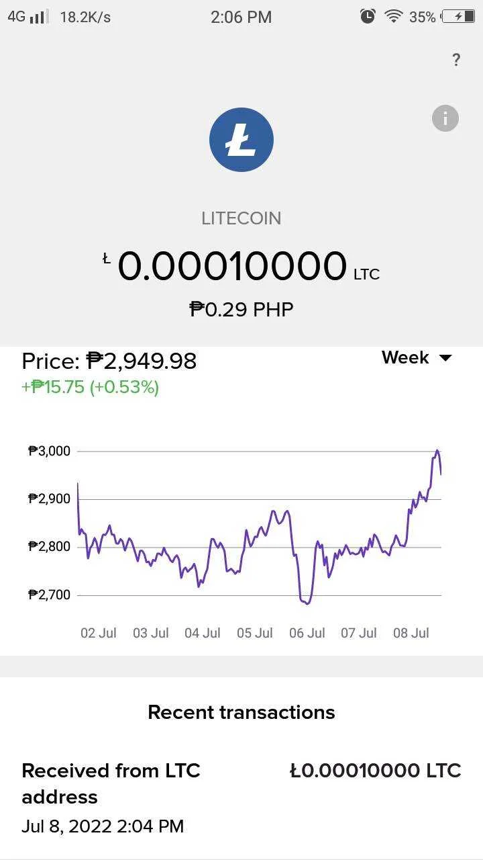This screenshot has width=483, height=860.
Task: Select the 06 Jul chart date label
Action: click(307, 633)
